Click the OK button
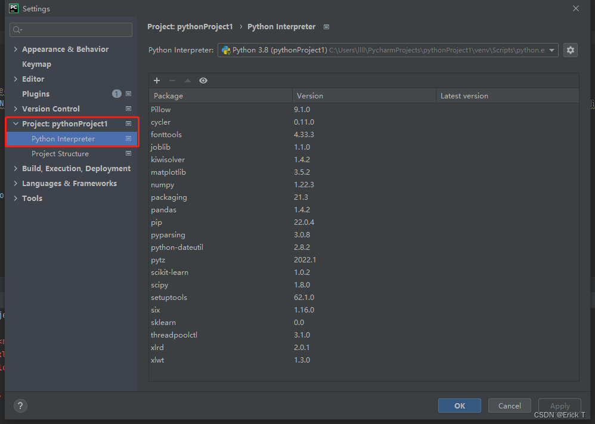Image resolution: width=595 pixels, height=424 pixels. click(x=459, y=406)
